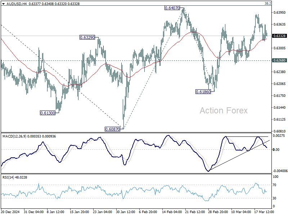Viewport: 288px width, 216px height.
Task: Click the 30 Jan 12:00 date label
Action: [125, 212]
